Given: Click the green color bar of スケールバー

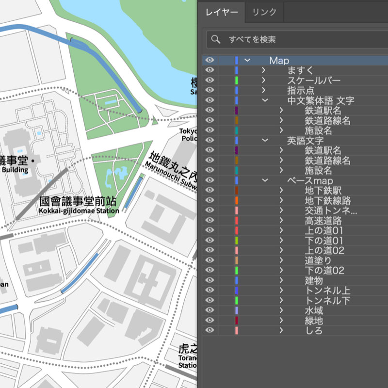Looking at the screenshot, I should click(x=237, y=80).
